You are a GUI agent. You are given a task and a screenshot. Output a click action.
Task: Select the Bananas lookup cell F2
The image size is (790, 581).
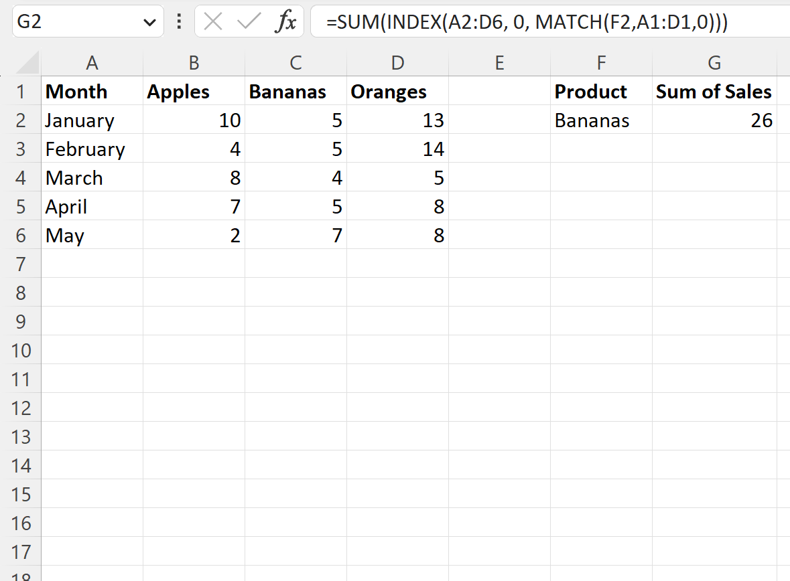601,120
